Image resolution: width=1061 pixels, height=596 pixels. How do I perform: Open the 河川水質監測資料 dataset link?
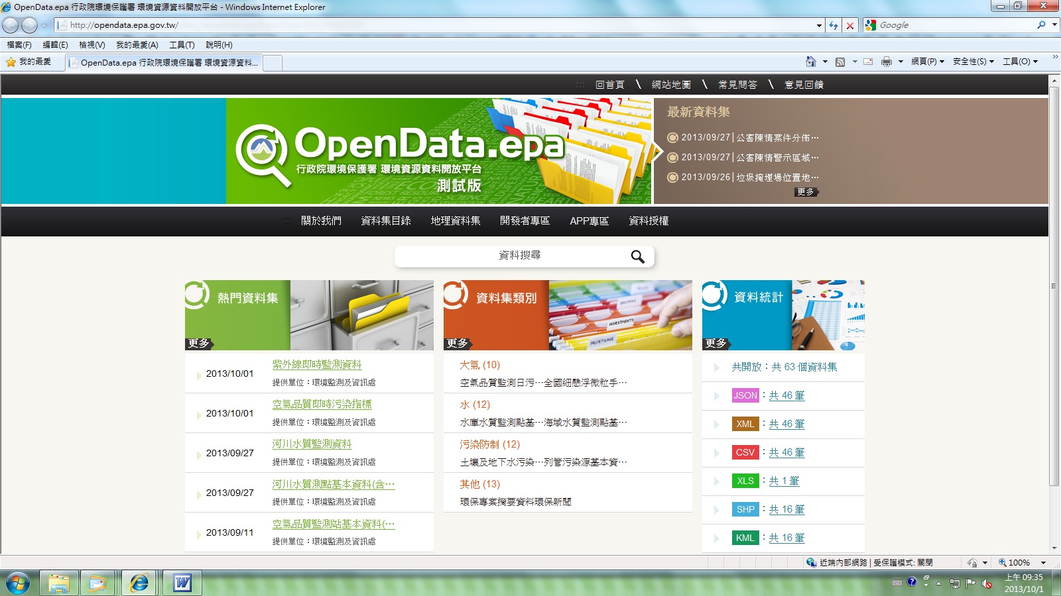click(x=312, y=444)
